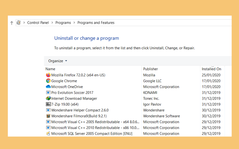This screenshot has height=149, width=239.
Task: Click the Pro Evolution Soccer 2017 icon
Action: 48,92
